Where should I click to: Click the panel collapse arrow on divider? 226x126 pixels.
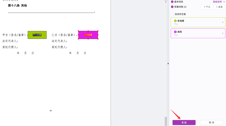(168, 64)
